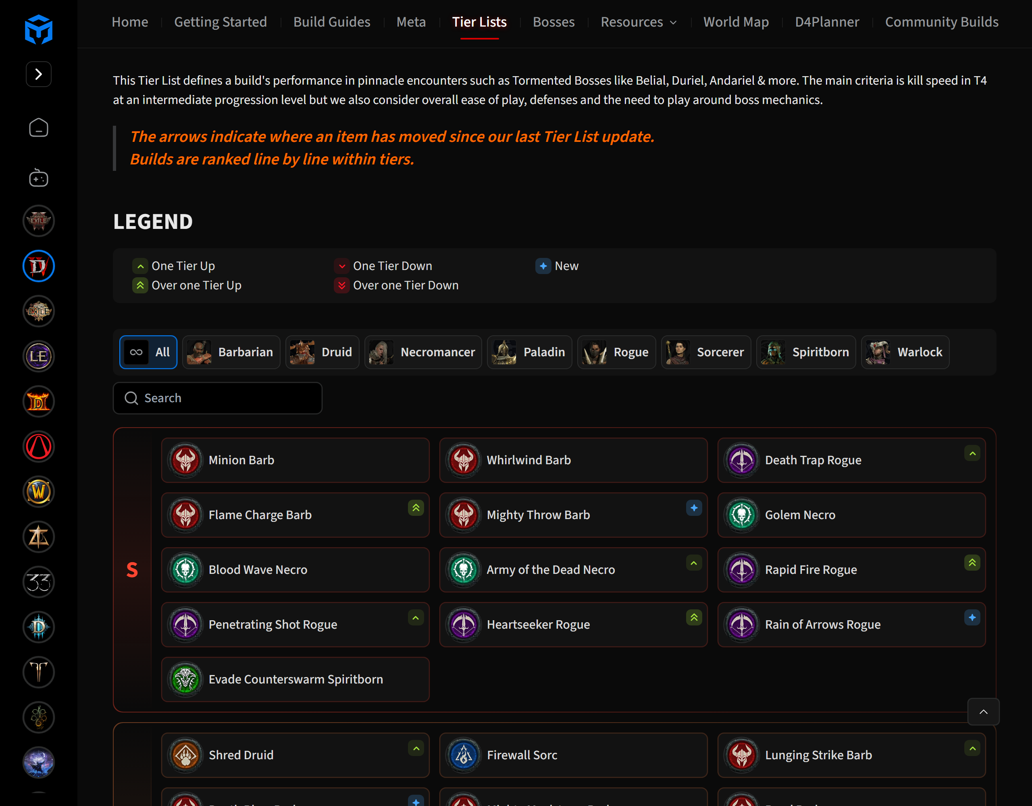Filter the tier list by Sorcerer
This screenshot has width=1032, height=806.
[x=706, y=353]
